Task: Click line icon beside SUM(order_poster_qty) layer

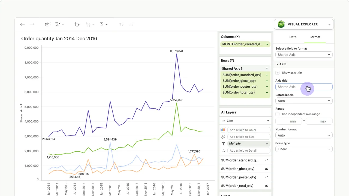Action: pos(267,177)
